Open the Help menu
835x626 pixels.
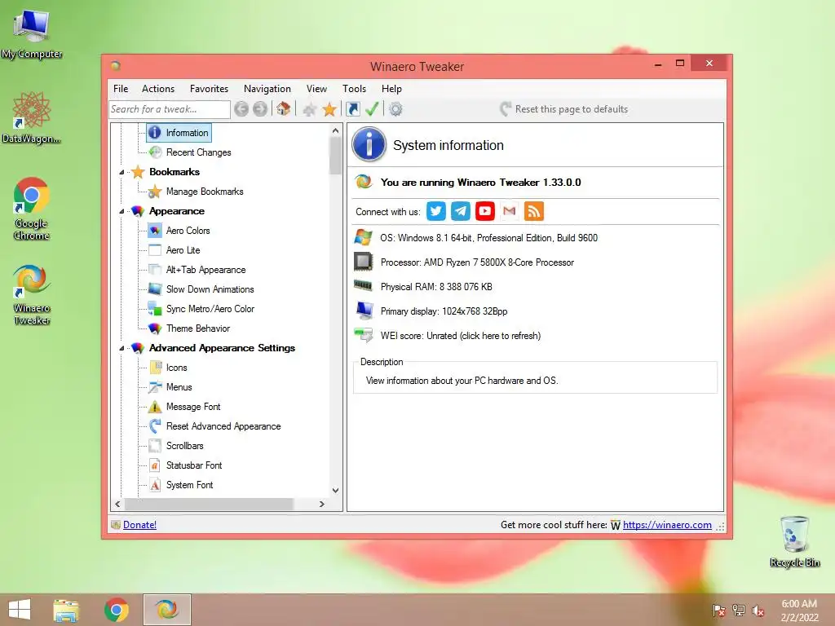391,88
